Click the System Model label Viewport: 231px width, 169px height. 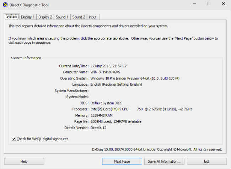click(x=77, y=97)
